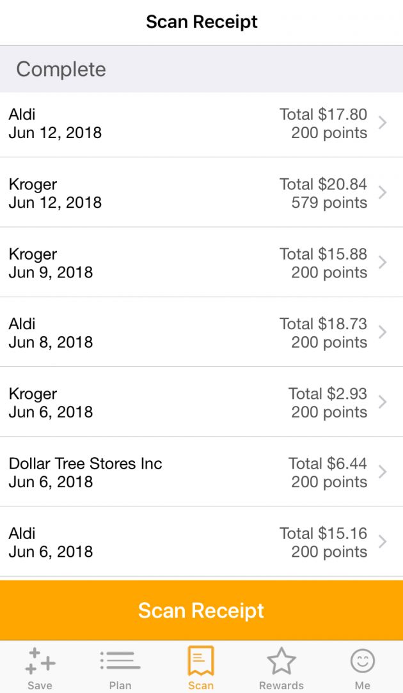
Task: Open the Plan list icon
Action: point(120,659)
